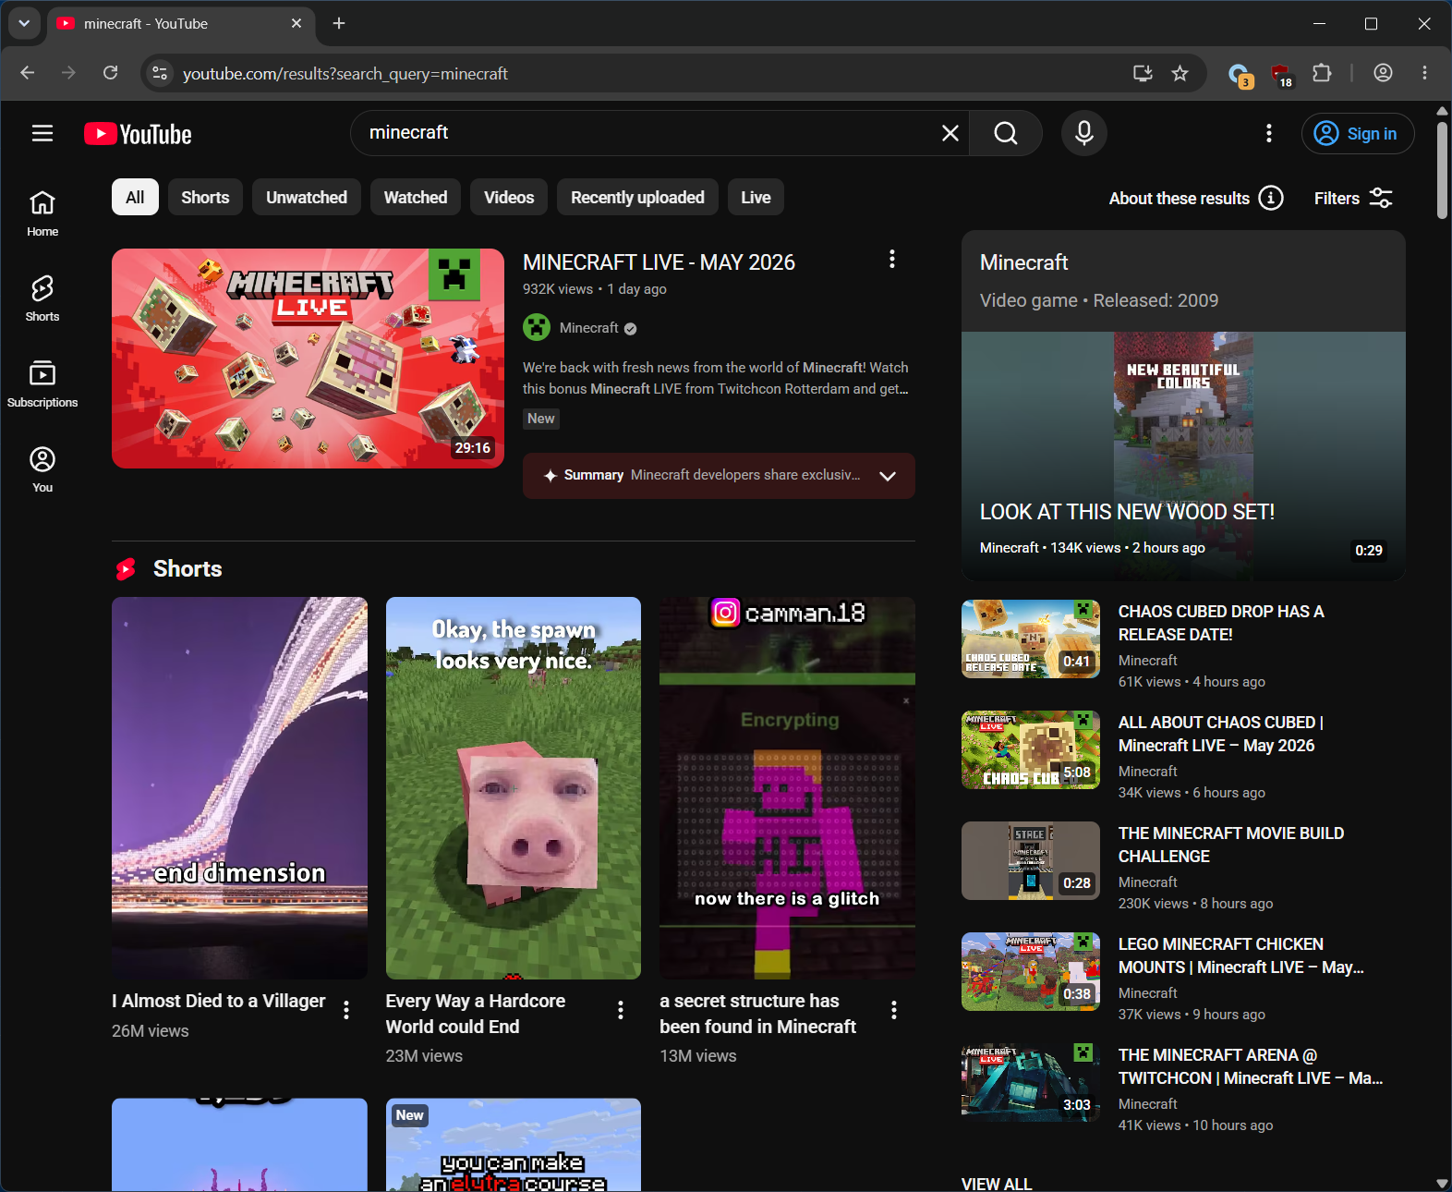Click the scrollbar down arrow
The width and height of the screenshot is (1452, 1192).
coord(1443,1183)
